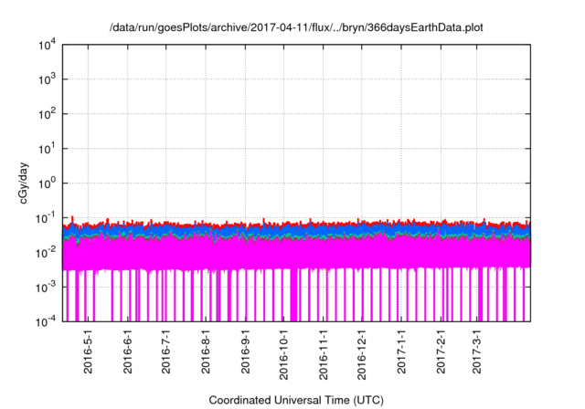Image resolution: width=585 pixels, height=409 pixels.
Task: Click the 2016-9-1 date label
Action: 245,351
